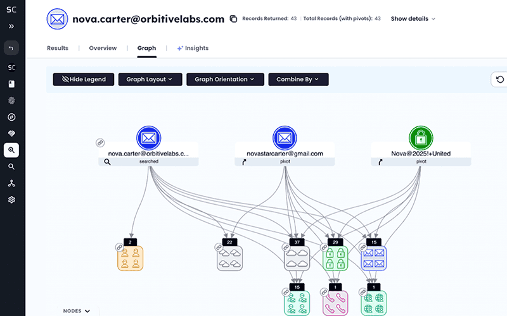
Task: Select the green globe cluster
Action: (x=374, y=303)
